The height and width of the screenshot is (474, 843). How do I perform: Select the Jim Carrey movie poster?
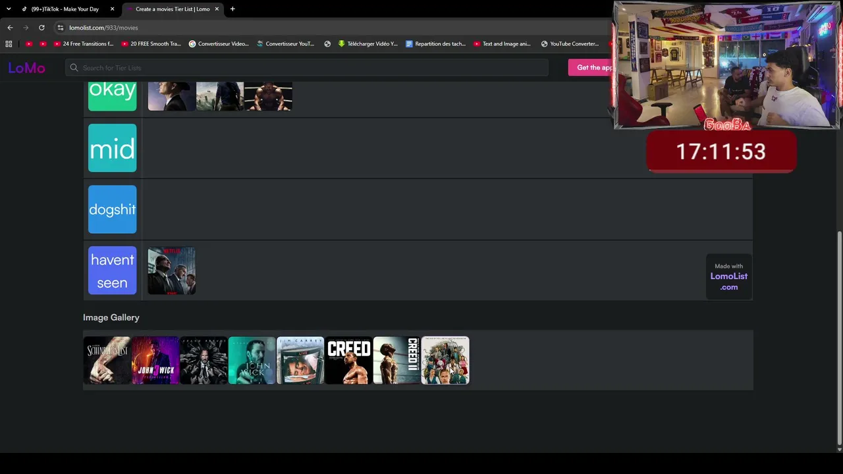tap(300, 360)
